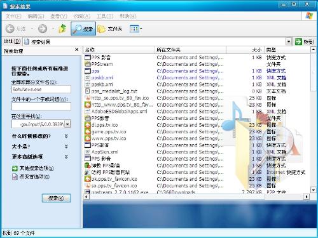318x238 pixels.
Task: Select the http_www.pps.tv_80_fav icon
Action: [88, 105]
